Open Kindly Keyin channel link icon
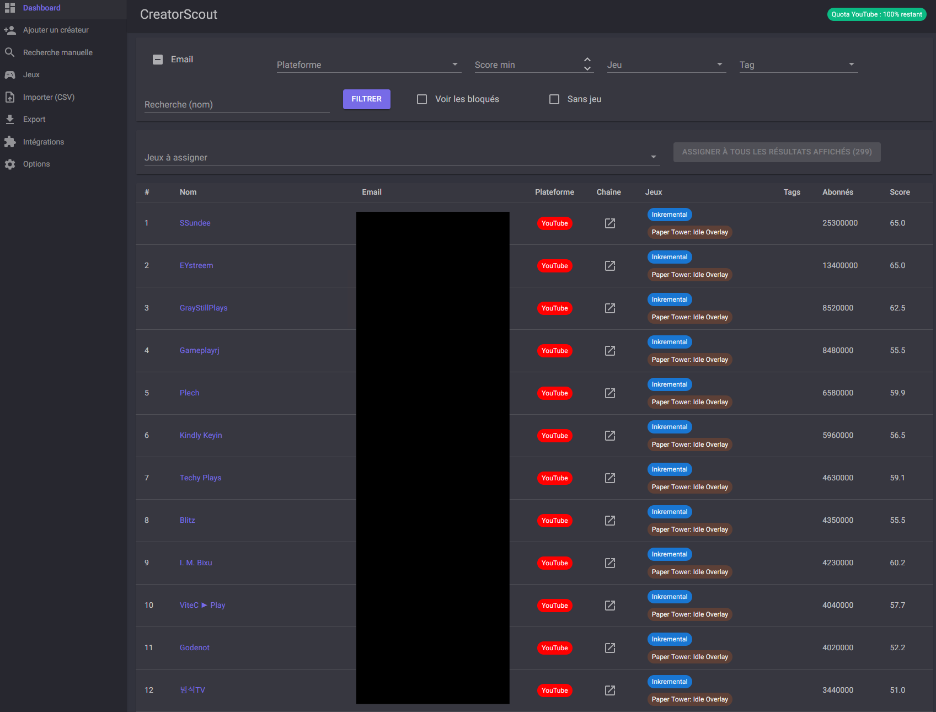The height and width of the screenshot is (712, 936). (x=610, y=436)
